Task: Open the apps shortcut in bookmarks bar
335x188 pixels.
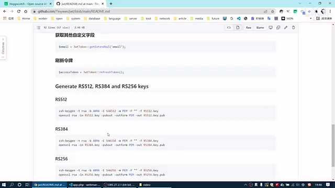Action: (x=8, y=19)
